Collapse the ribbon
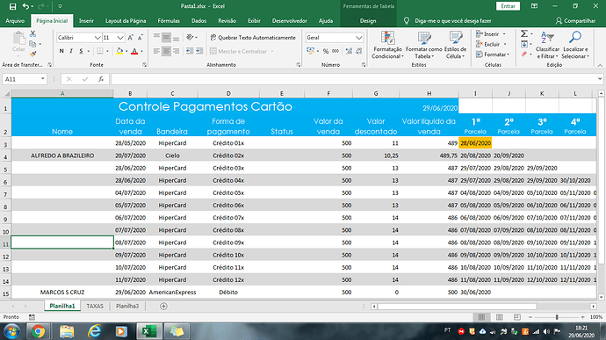The width and height of the screenshot is (606, 340). (x=600, y=65)
